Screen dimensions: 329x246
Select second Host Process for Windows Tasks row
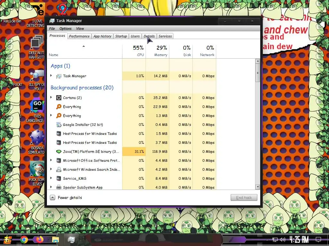click(x=132, y=143)
